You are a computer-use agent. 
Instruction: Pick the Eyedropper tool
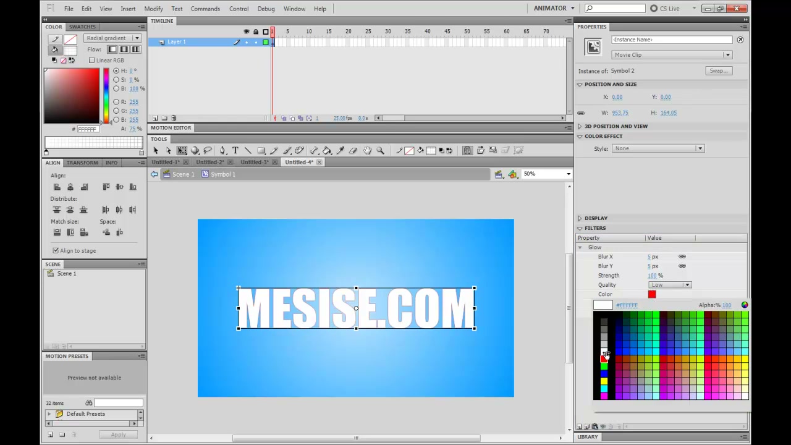pyautogui.click(x=340, y=150)
